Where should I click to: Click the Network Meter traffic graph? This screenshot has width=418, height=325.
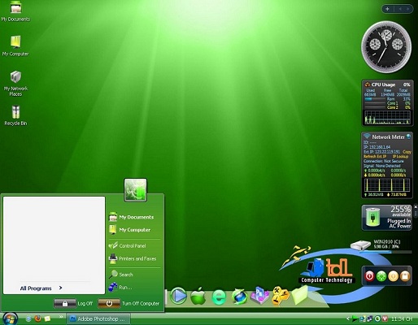coord(387,184)
